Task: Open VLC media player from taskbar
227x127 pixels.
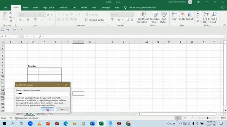Action: 39,123
